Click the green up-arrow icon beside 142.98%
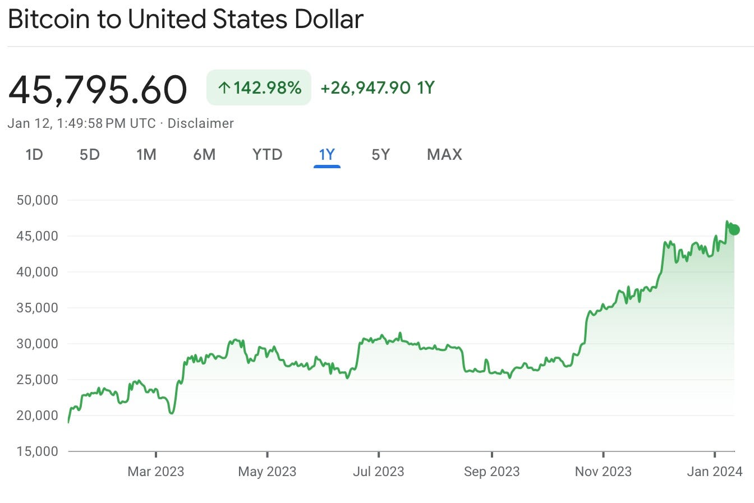The width and height of the screenshot is (754, 503). [224, 87]
